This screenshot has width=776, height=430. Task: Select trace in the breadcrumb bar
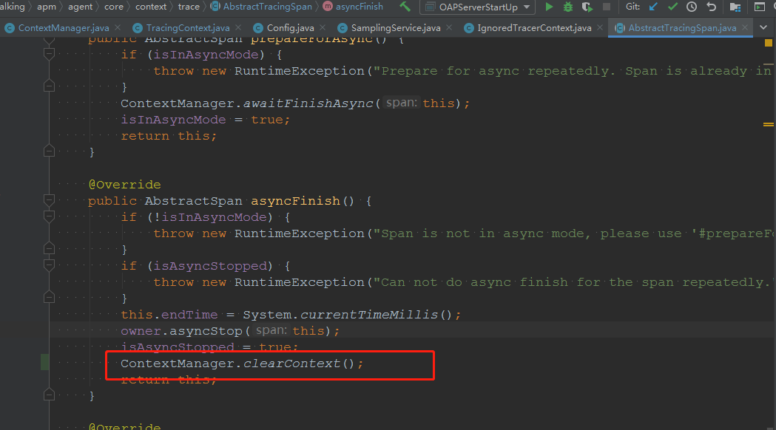point(189,7)
